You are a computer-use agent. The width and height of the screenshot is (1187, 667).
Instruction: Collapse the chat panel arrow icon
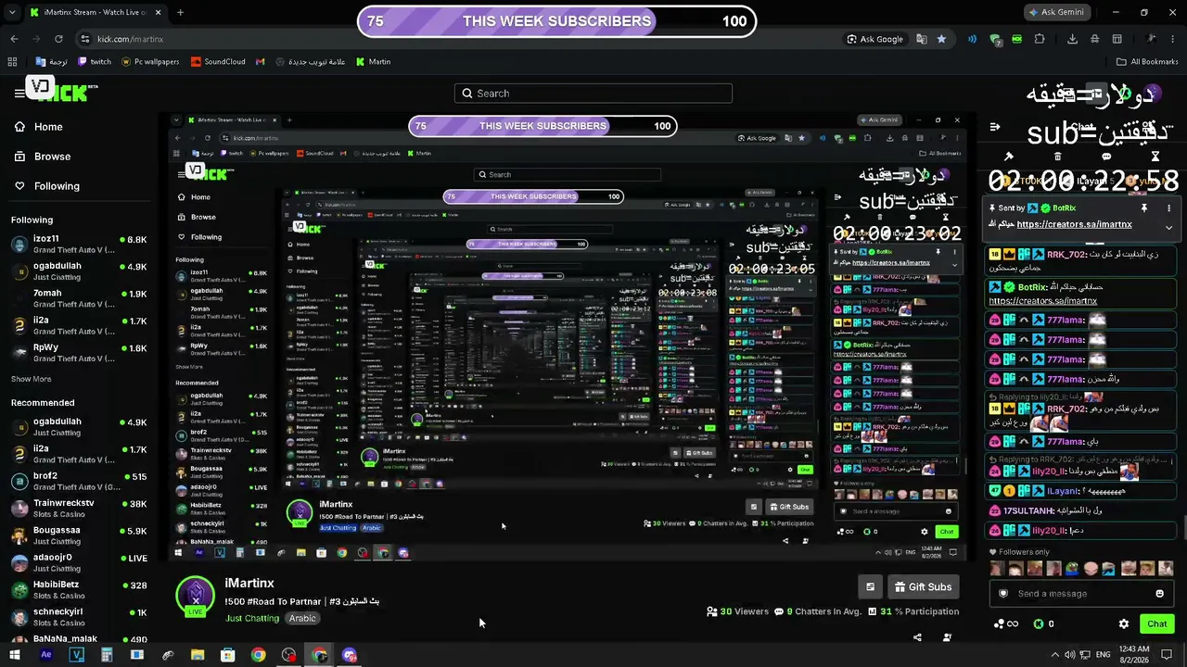[x=995, y=127]
